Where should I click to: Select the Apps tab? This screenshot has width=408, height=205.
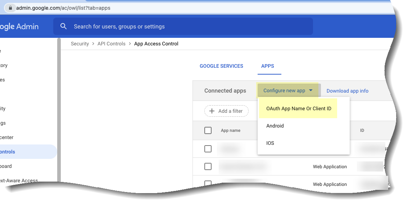pyautogui.click(x=268, y=66)
